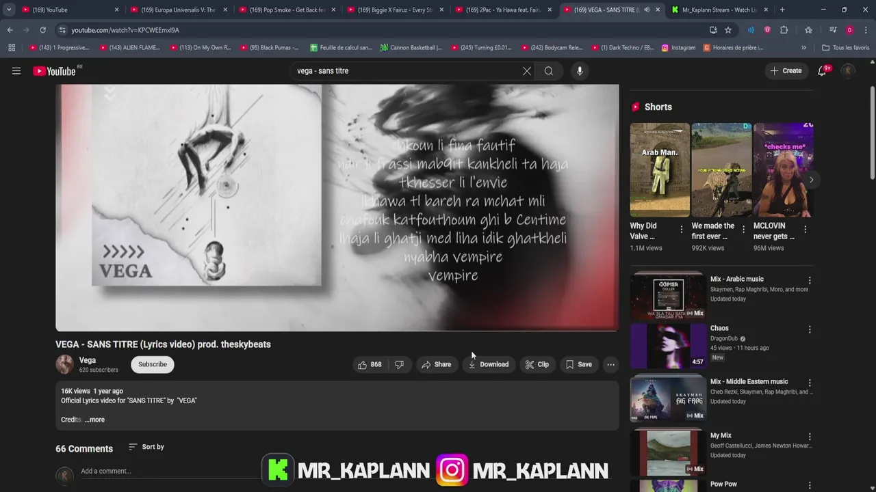Image resolution: width=876 pixels, height=492 pixels.
Task: Switch to Europa Universalis V tab
Action: click(179, 10)
